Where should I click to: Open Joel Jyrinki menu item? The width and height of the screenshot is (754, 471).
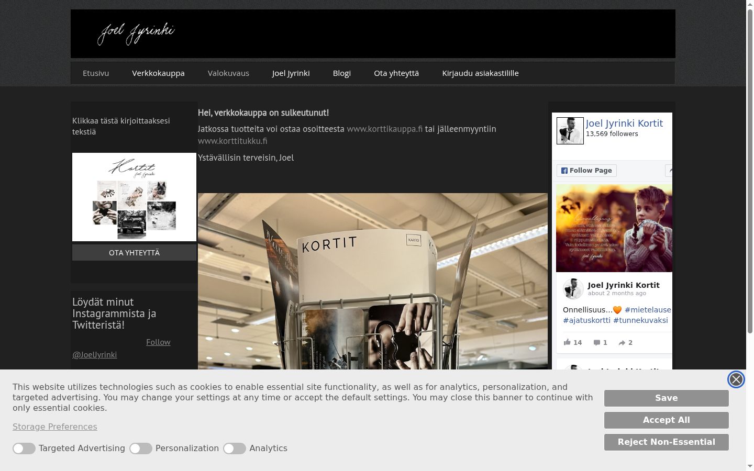click(291, 73)
